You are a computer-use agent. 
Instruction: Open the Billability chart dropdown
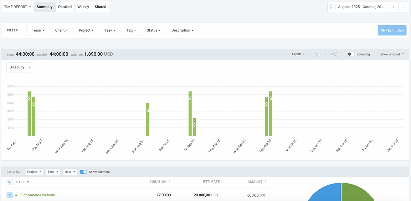coord(20,67)
